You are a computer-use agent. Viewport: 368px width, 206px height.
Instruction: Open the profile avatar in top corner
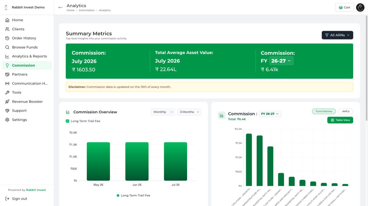tap(360, 8)
